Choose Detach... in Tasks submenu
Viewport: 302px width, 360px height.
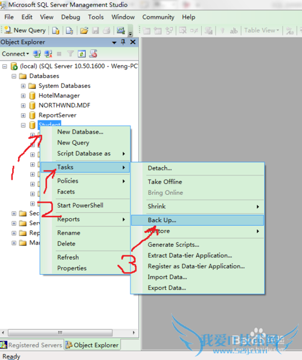click(x=198, y=168)
